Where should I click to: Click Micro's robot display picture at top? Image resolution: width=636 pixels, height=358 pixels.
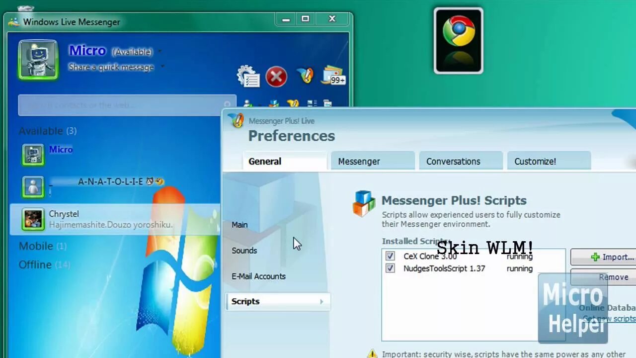coord(38,60)
